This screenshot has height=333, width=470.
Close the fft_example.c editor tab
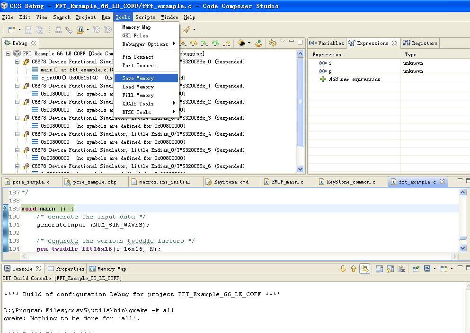(x=442, y=182)
